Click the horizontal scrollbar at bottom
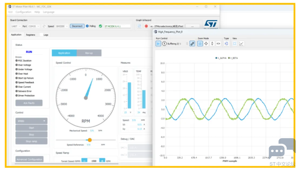Screen dimensions: 299x170 click(x=66, y=163)
